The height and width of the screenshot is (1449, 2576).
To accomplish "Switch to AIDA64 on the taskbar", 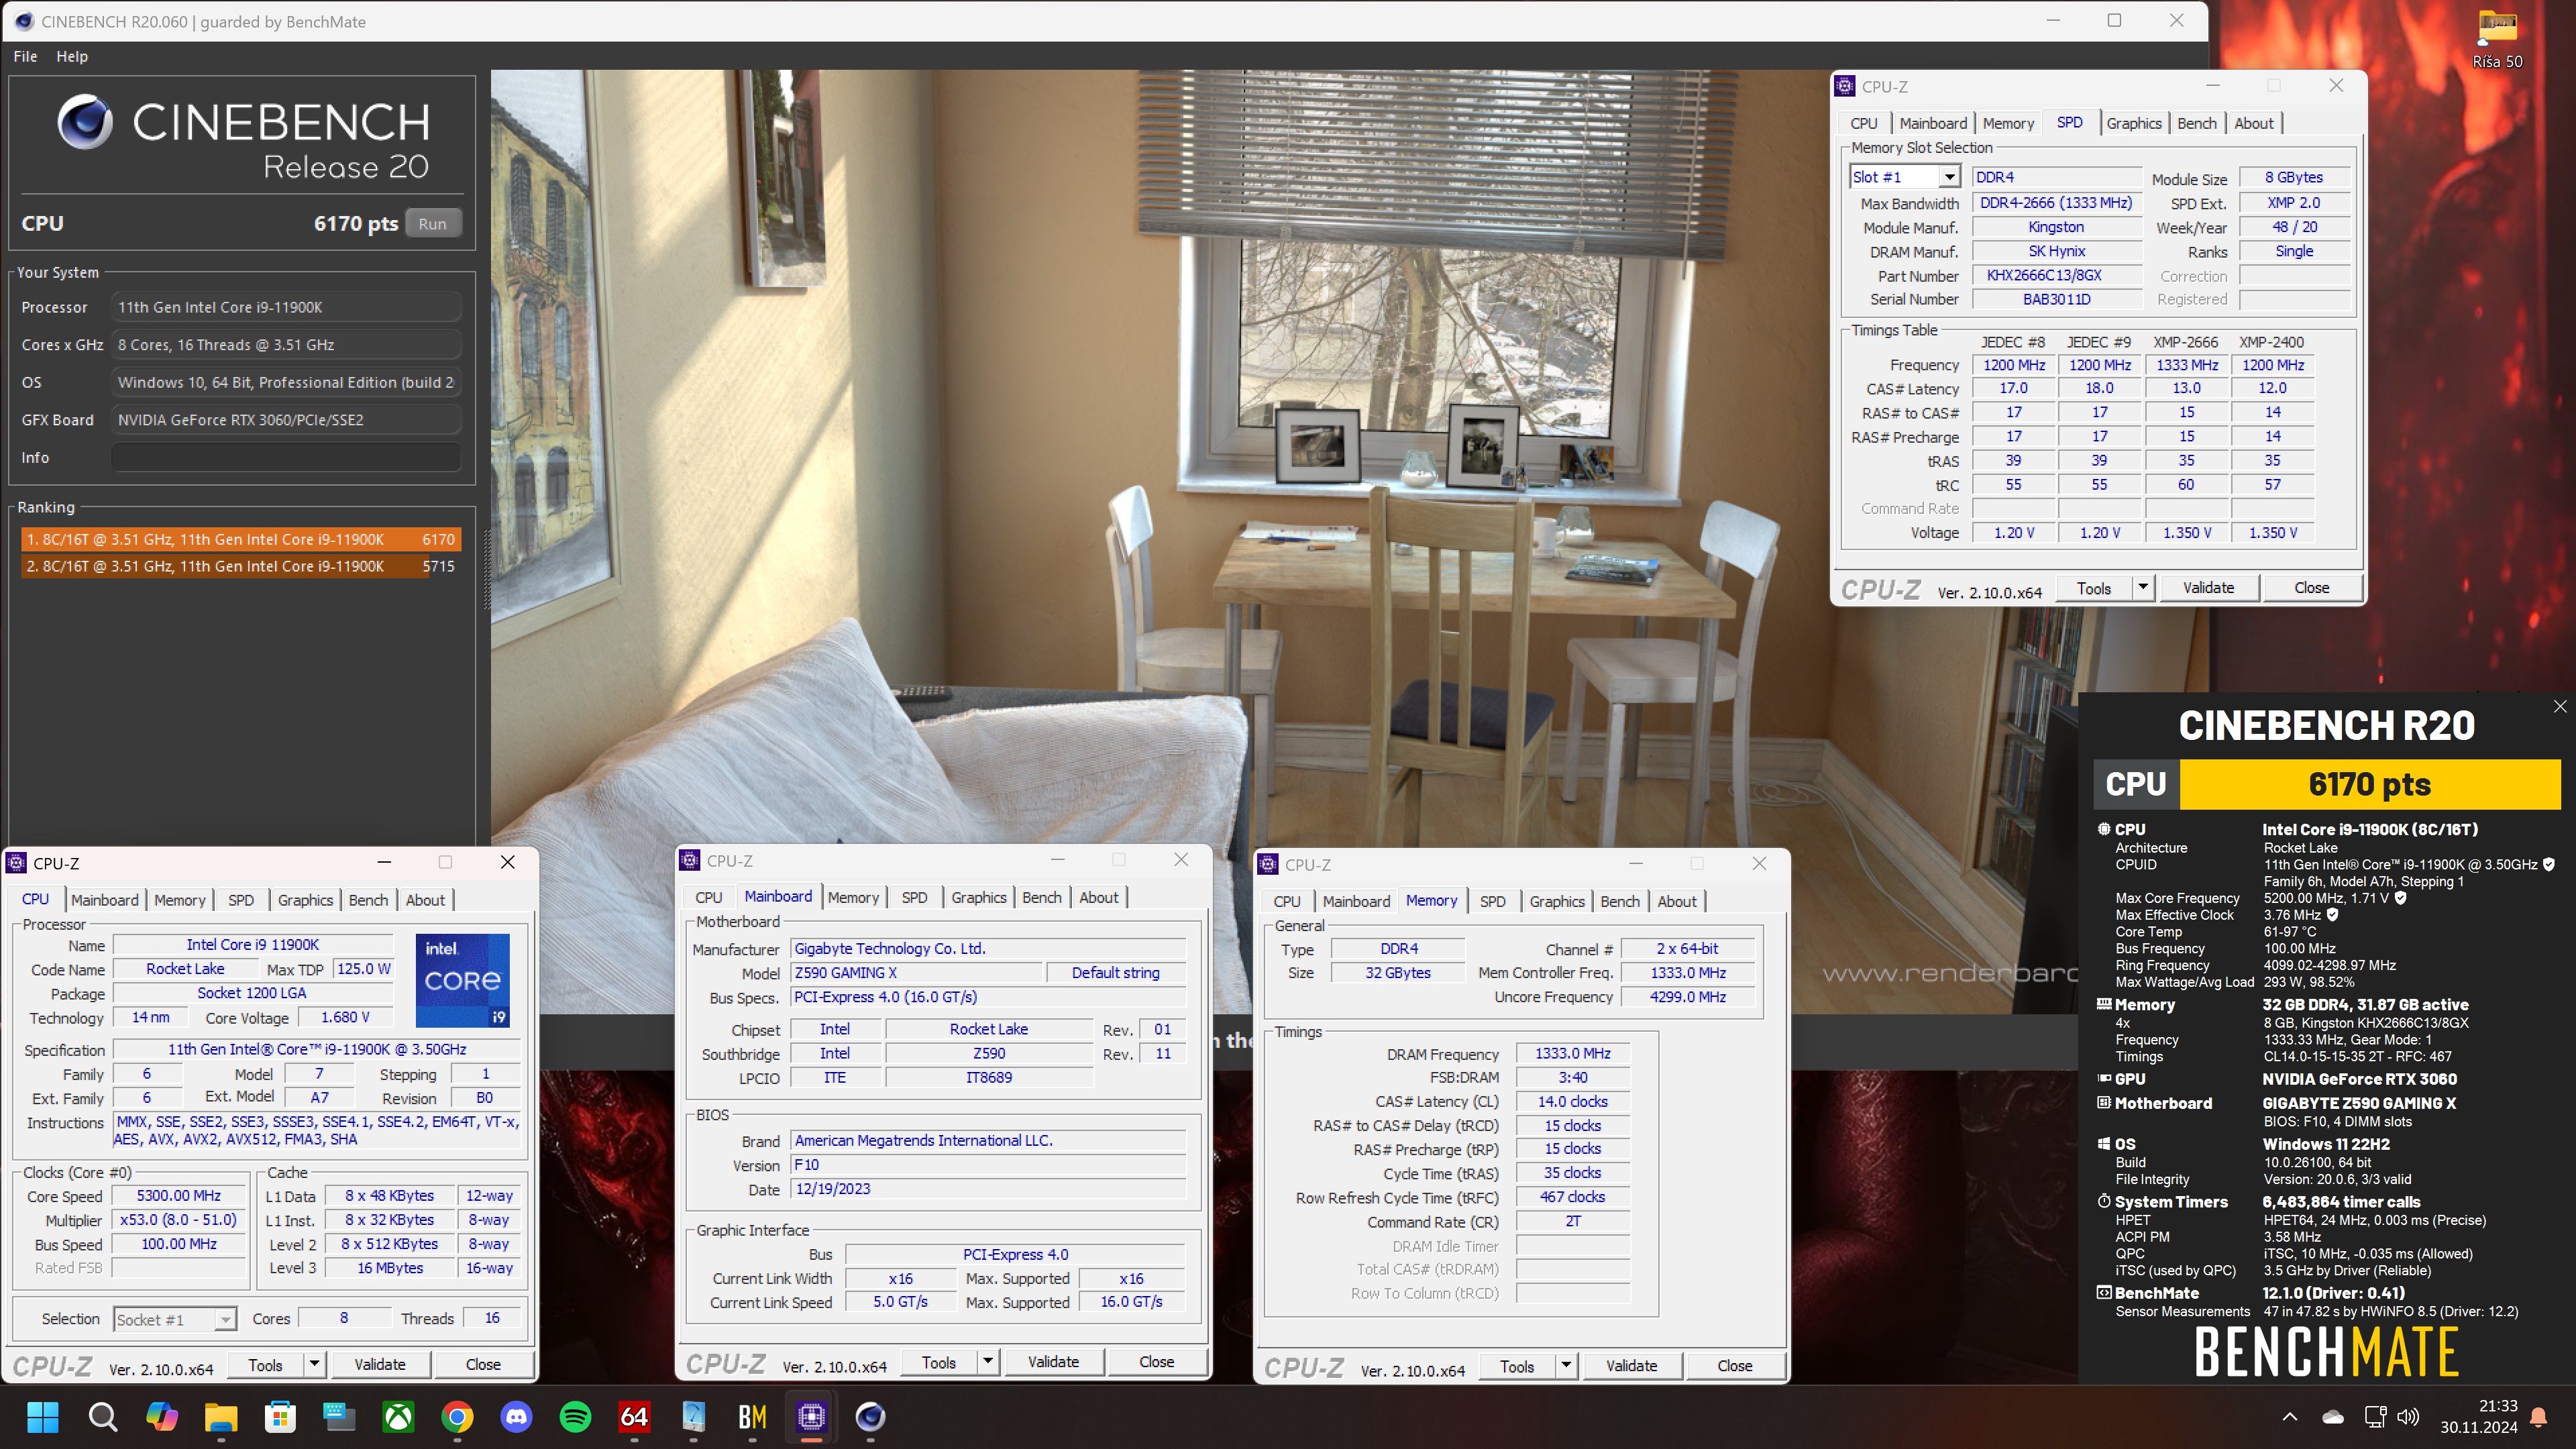I will tap(634, 1416).
